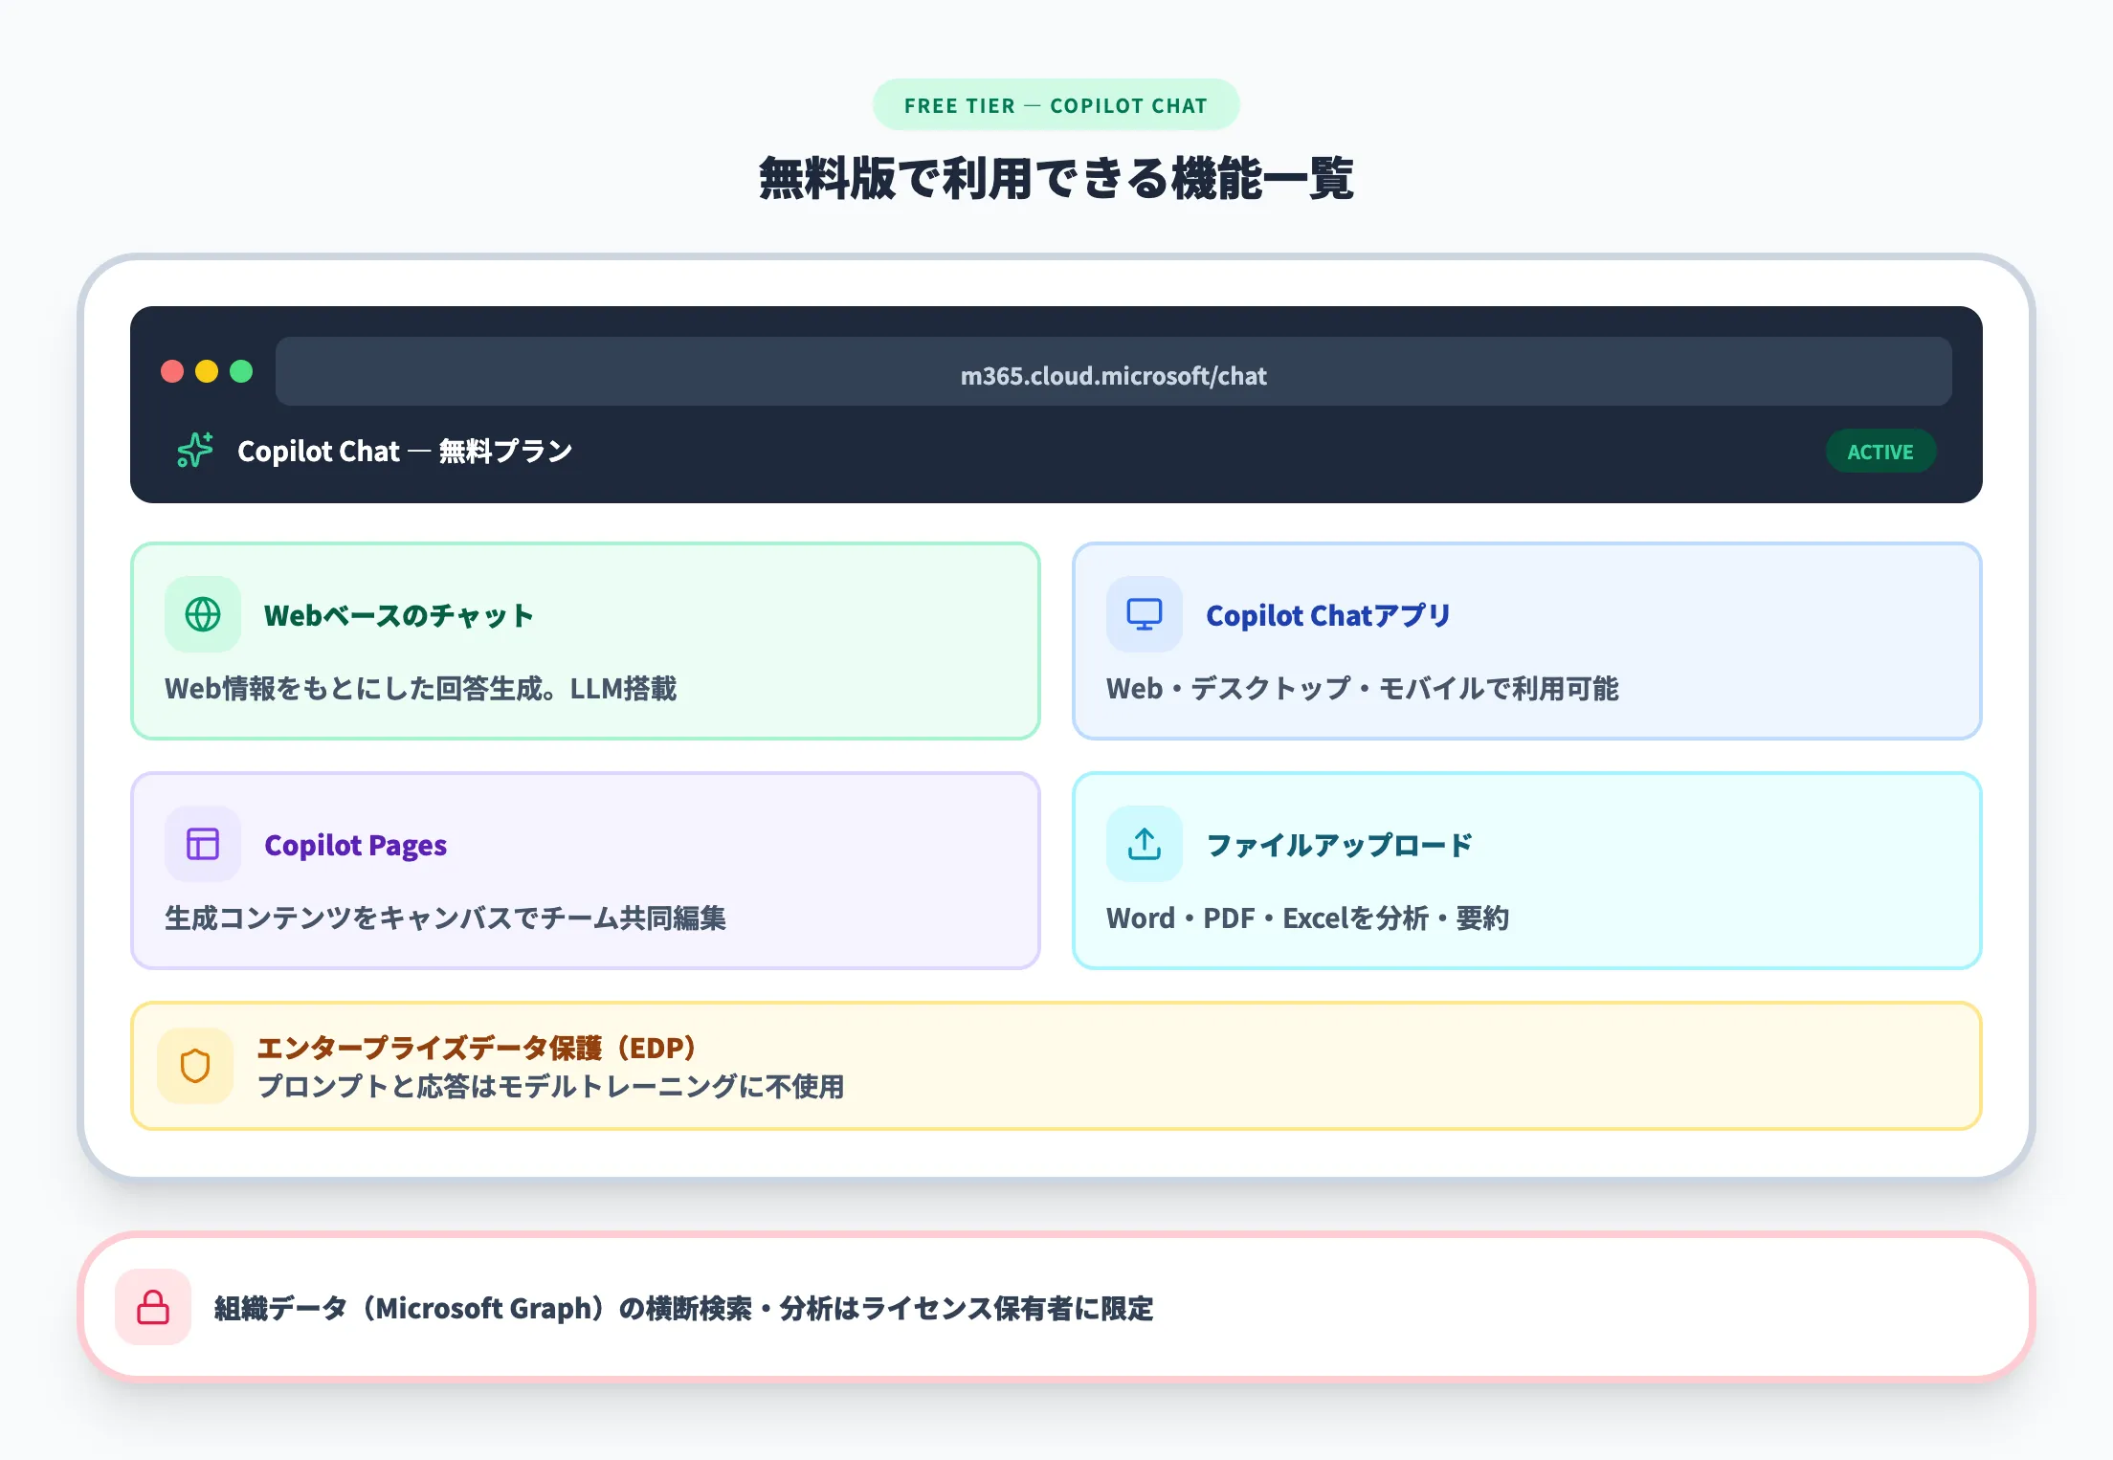Image resolution: width=2113 pixels, height=1460 pixels.
Task: Click the layout icon for Copilot Pages
Action: [203, 844]
